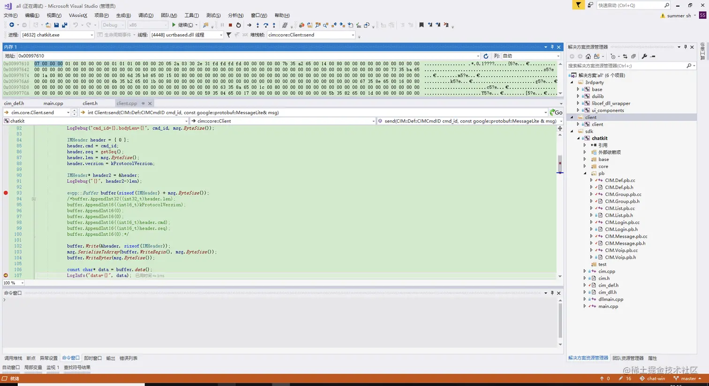Viewport: 709px width, 386px height.
Task: Click the code editor vertical scrollbar thumb
Action: coord(560,163)
